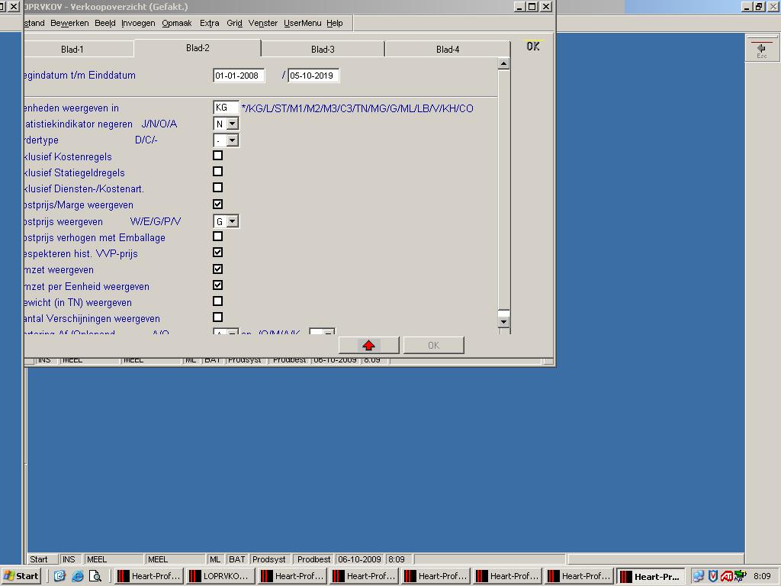Click Prodbest in the bottom status bar

[313, 559]
